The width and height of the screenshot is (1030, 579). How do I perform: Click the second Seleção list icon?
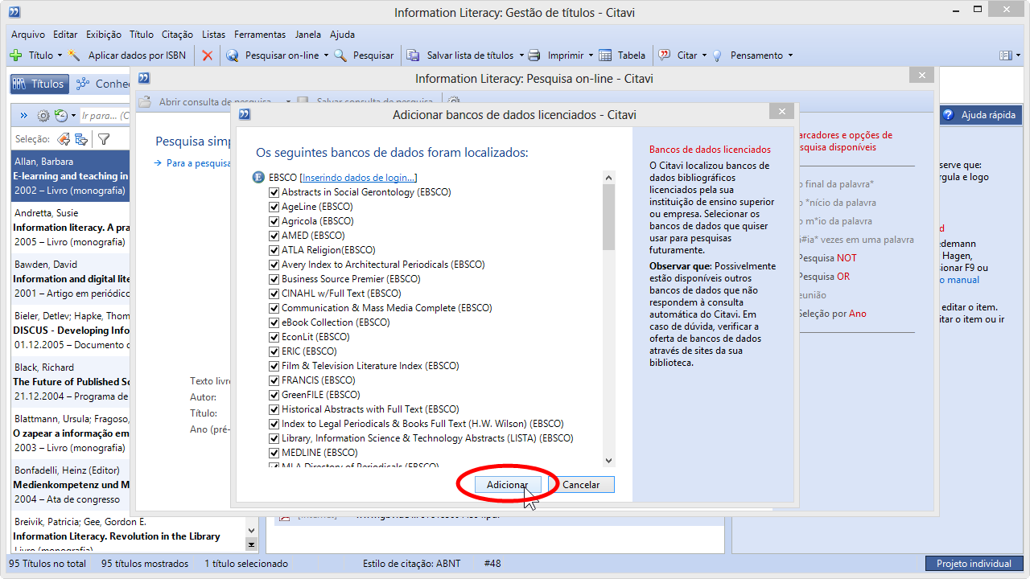[81, 139]
